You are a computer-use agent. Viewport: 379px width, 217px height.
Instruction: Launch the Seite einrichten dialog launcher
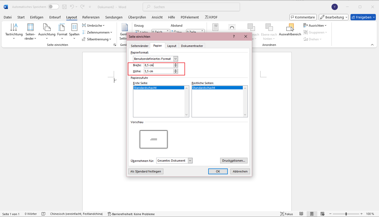115,45
